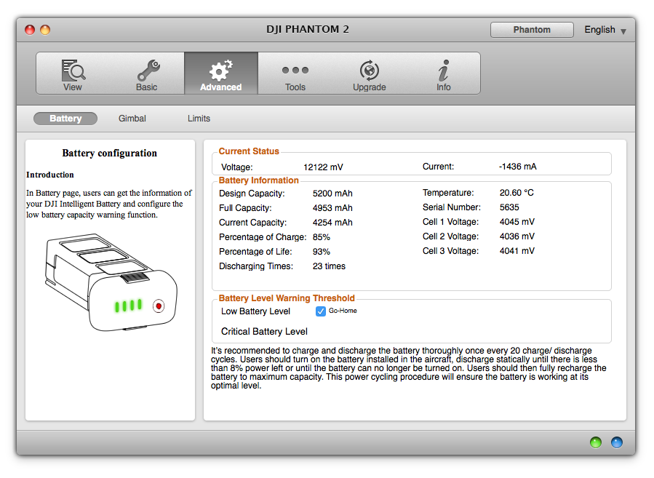Switch to the Gimbal sub-tab
Screen dimensions: 654x478
coord(132,119)
